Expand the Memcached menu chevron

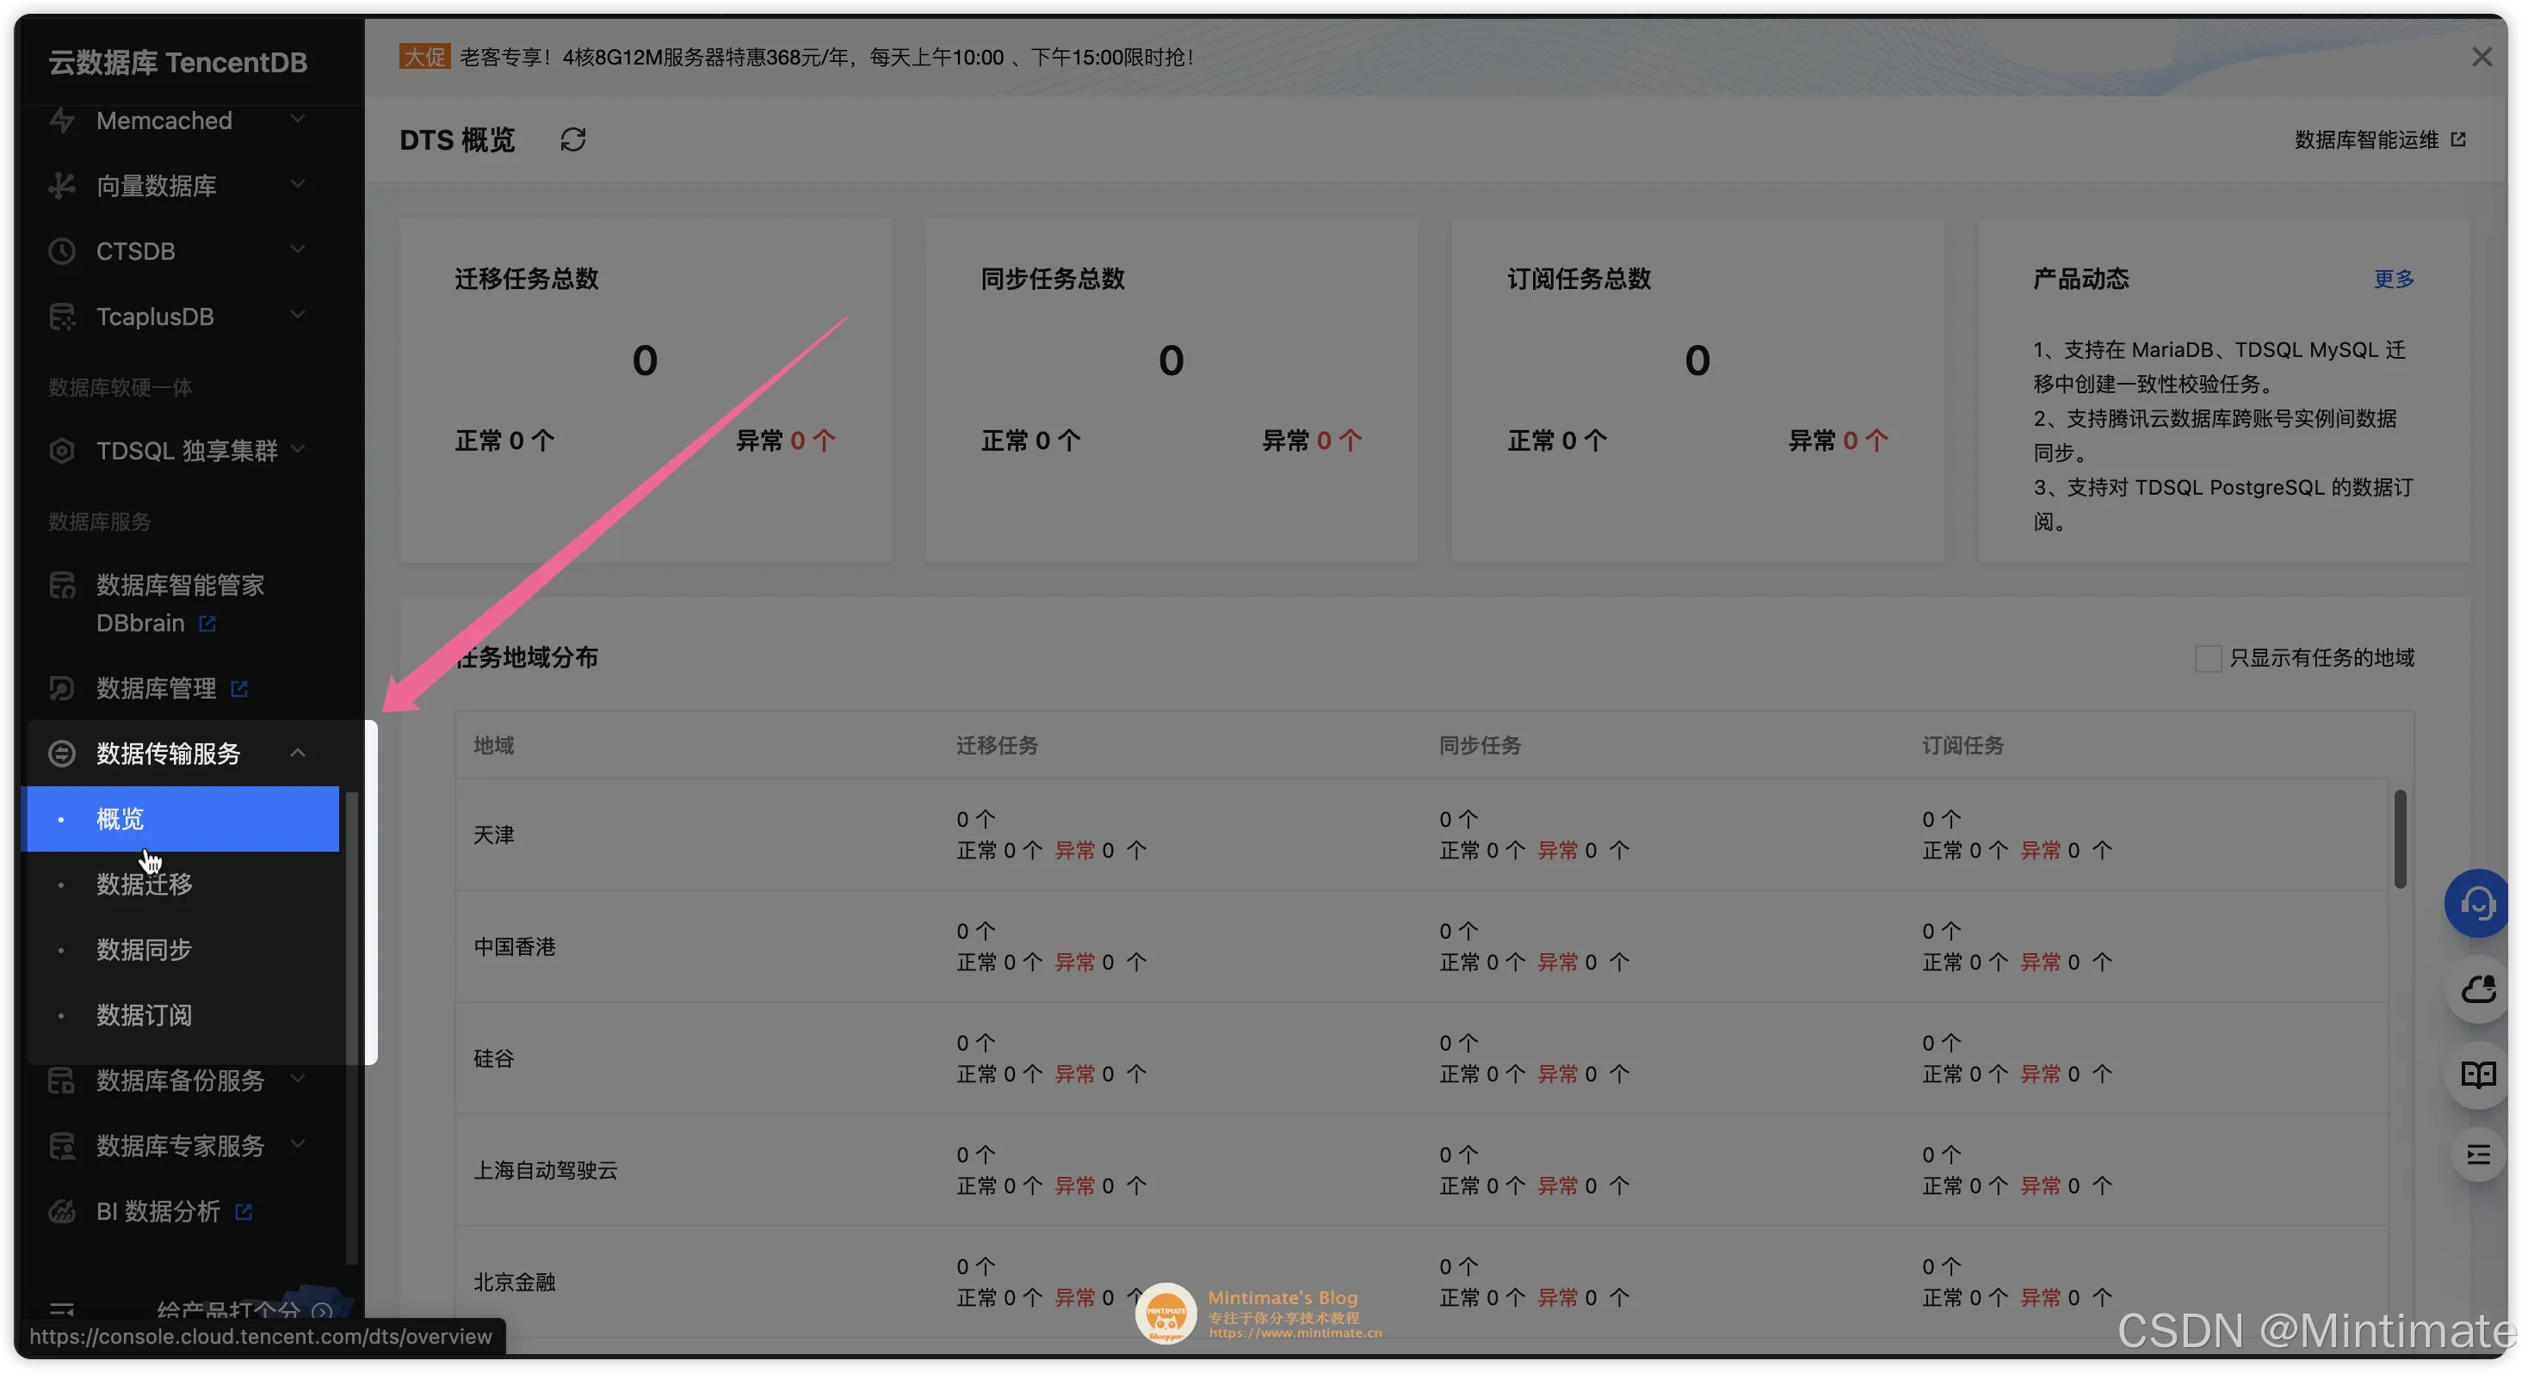pyautogui.click(x=298, y=120)
